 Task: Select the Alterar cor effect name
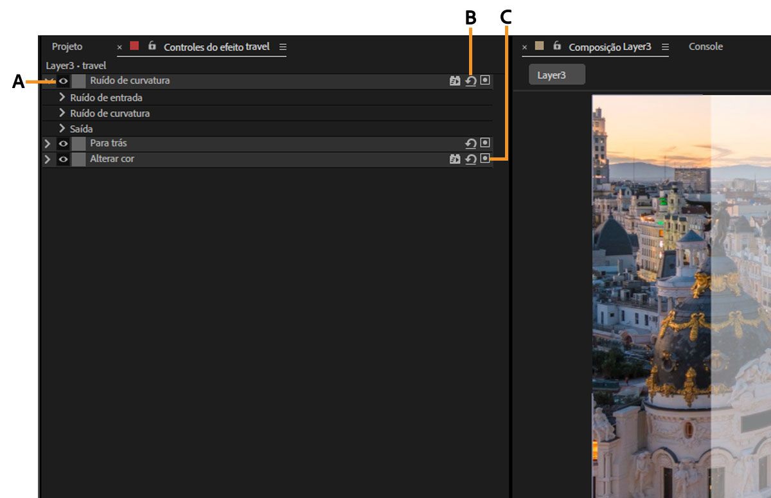coord(112,158)
